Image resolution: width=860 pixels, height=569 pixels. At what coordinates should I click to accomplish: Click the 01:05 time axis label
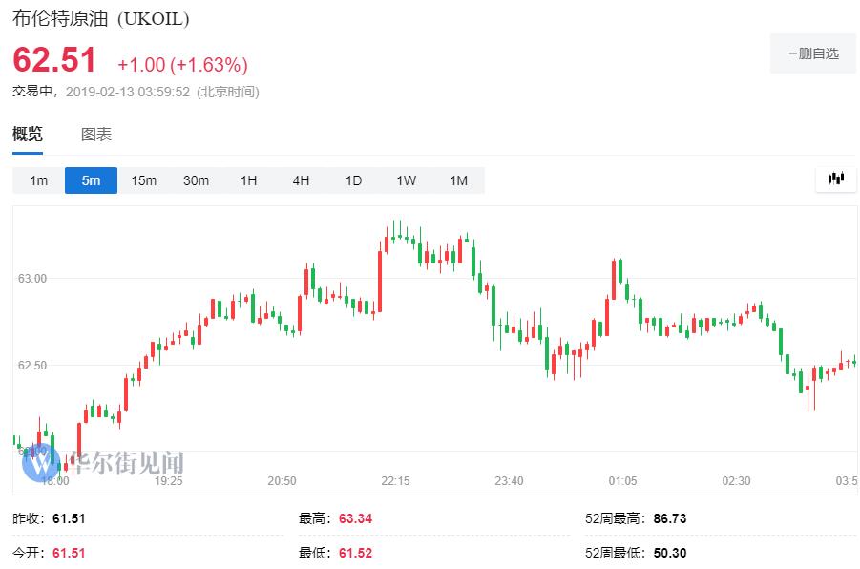pos(622,481)
